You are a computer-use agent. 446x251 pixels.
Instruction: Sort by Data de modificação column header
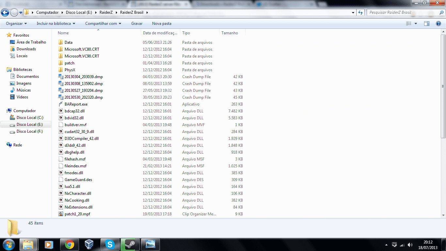161,33
